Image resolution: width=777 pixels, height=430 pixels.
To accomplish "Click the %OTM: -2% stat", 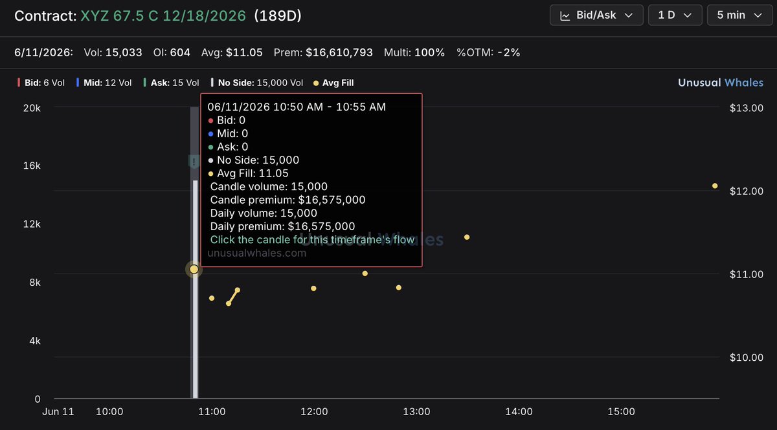I will pos(488,52).
